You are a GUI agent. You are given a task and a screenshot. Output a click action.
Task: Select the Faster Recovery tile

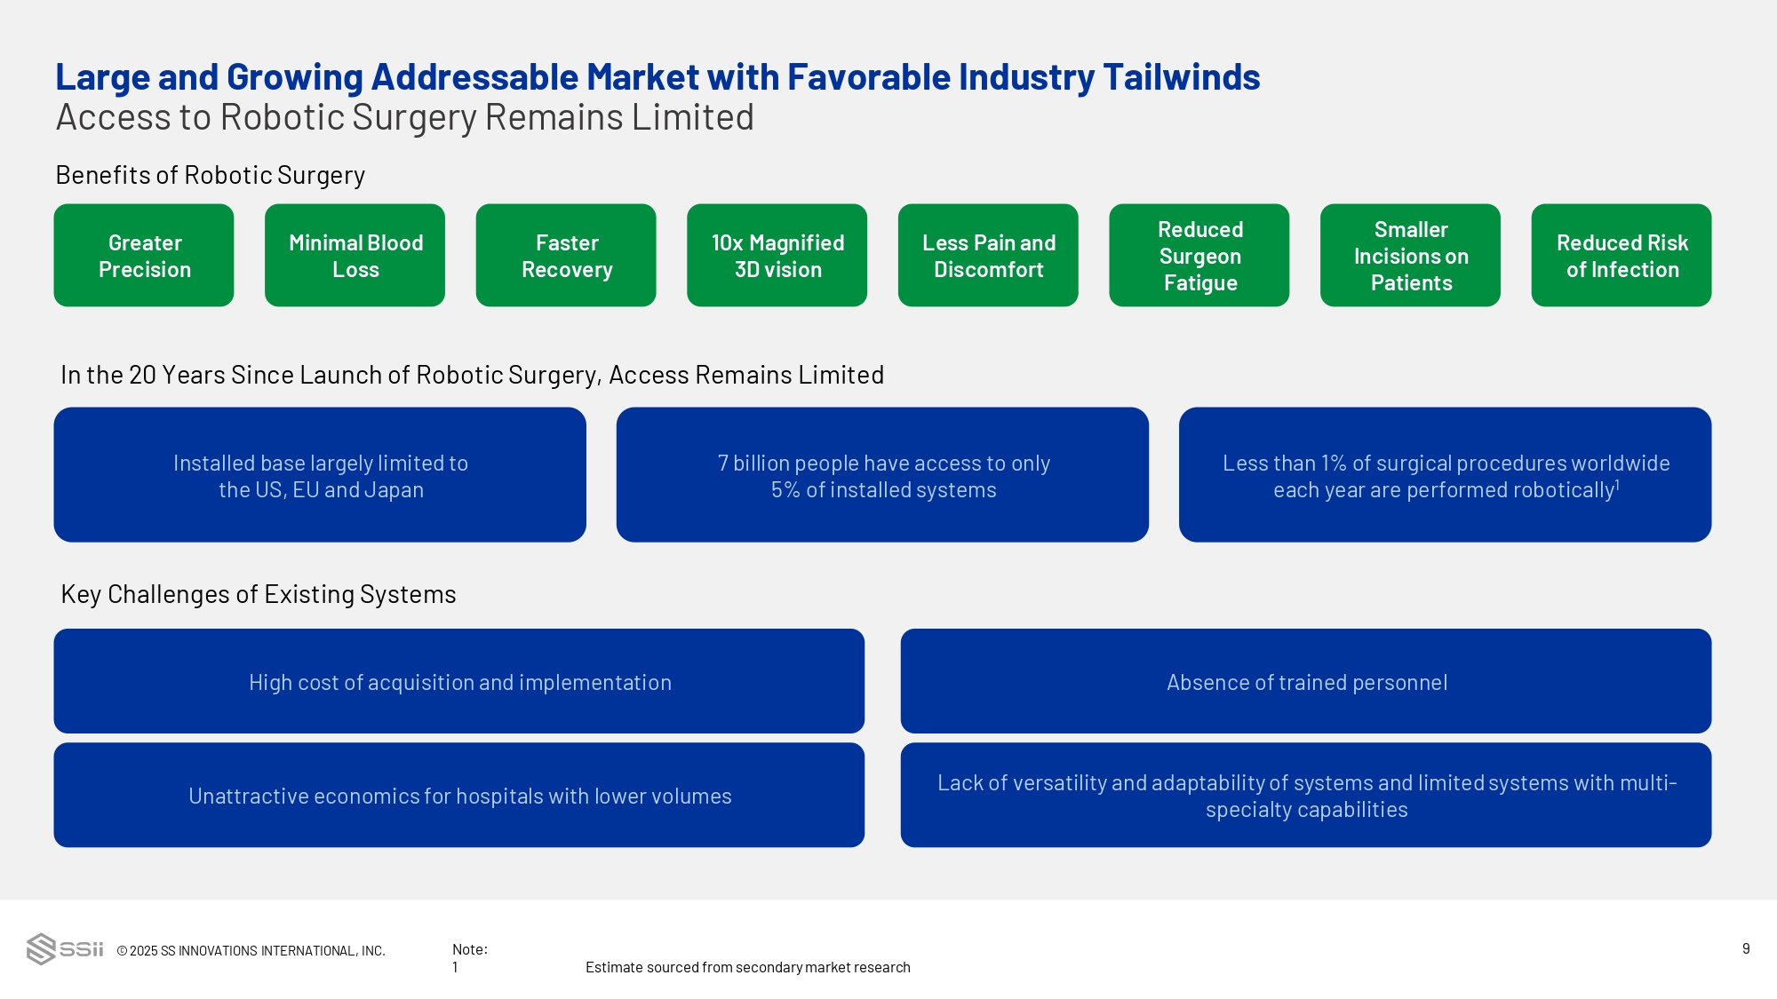tap(566, 256)
